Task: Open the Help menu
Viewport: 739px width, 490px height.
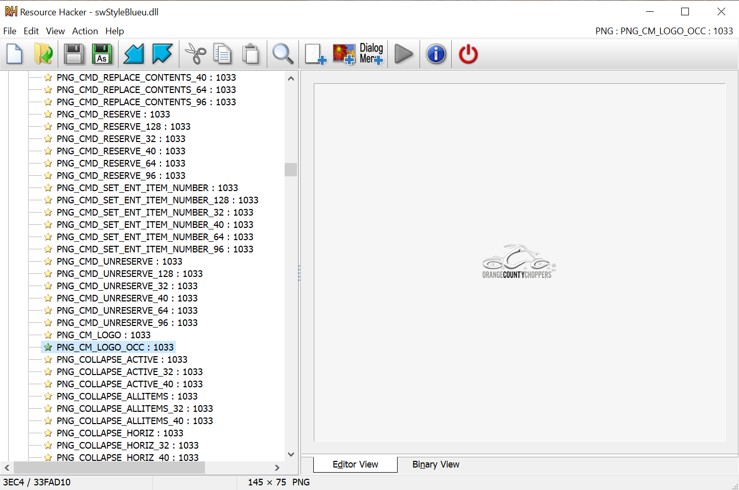Action: 114,31
